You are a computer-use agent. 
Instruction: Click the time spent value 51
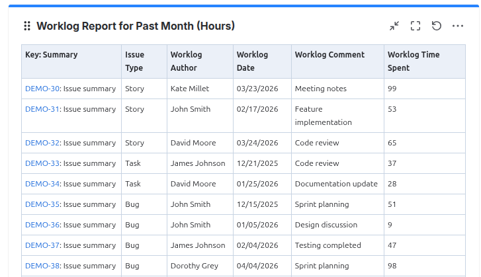point(392,204)
